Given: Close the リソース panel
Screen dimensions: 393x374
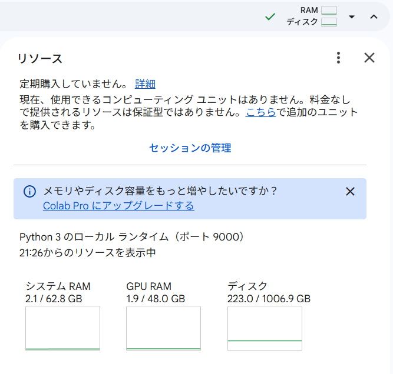Looking at the screenshot, I should (x=369, y=58).
